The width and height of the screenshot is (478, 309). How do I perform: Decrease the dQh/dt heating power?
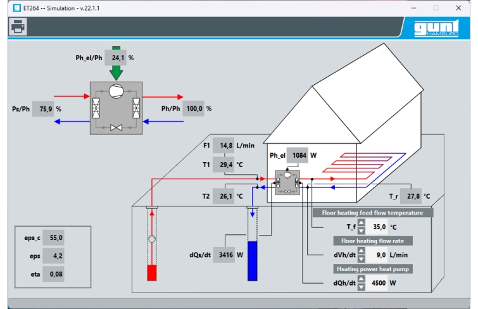361,286
